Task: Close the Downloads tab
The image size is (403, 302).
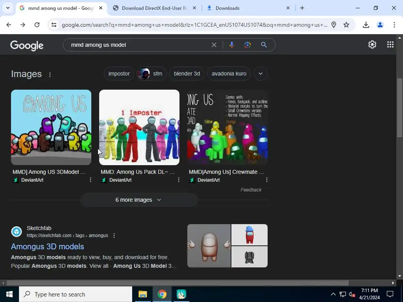Action: click(x=288, y=8)
